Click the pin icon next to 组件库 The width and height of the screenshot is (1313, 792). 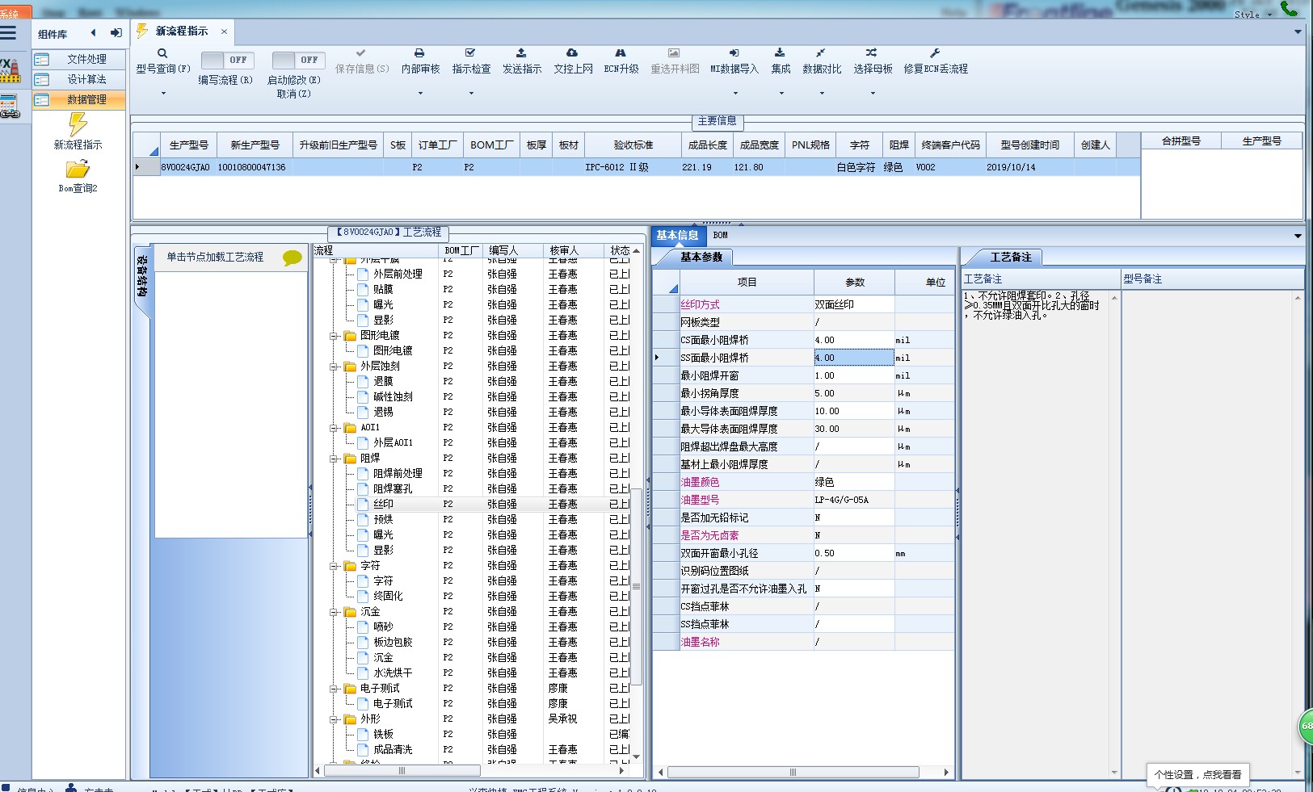(116, 33)
